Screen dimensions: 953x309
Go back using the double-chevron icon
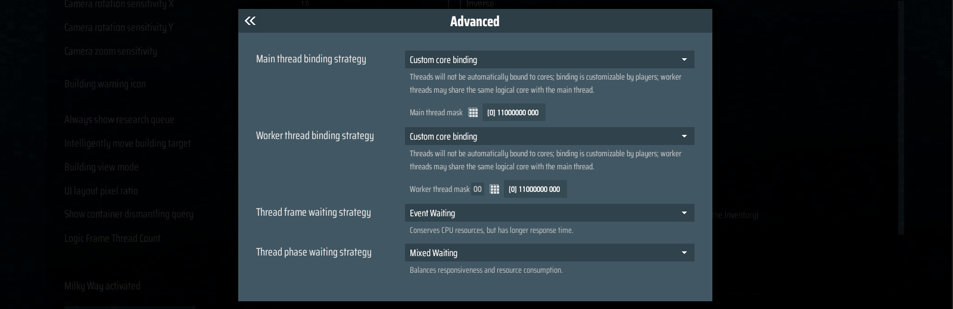[x=250, y=21]
